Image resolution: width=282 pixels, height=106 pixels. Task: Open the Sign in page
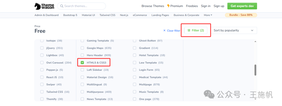click(205, 6)
